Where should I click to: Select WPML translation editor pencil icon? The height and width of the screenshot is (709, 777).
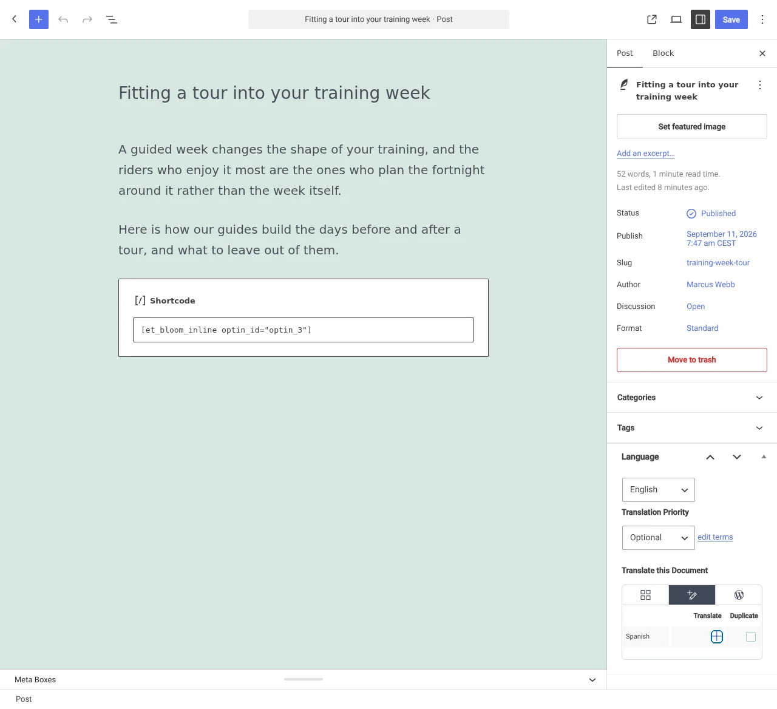(x=692, y=595)
